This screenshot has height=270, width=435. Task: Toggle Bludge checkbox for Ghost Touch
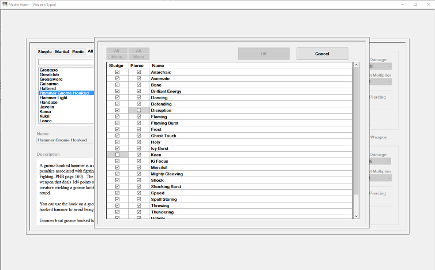(117, 136)
